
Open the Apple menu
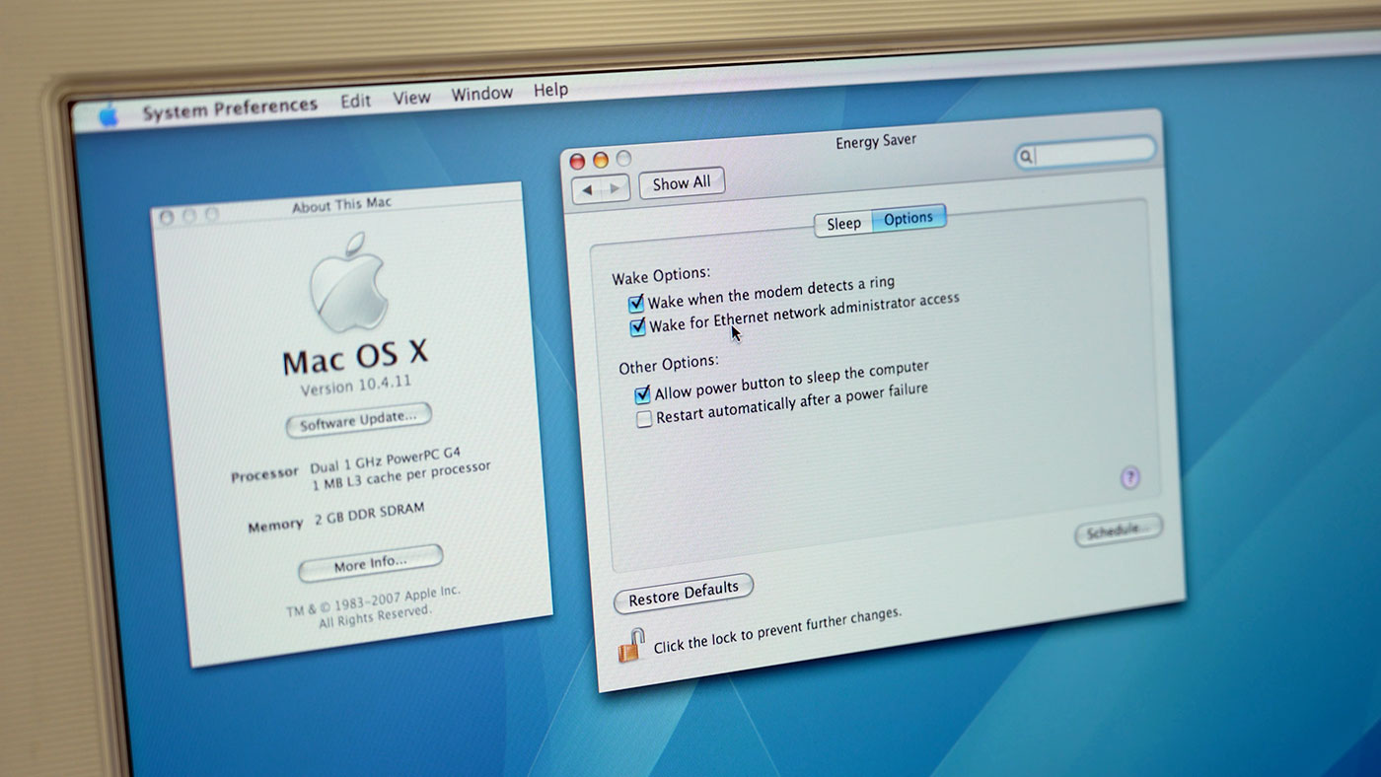[109, 116]
